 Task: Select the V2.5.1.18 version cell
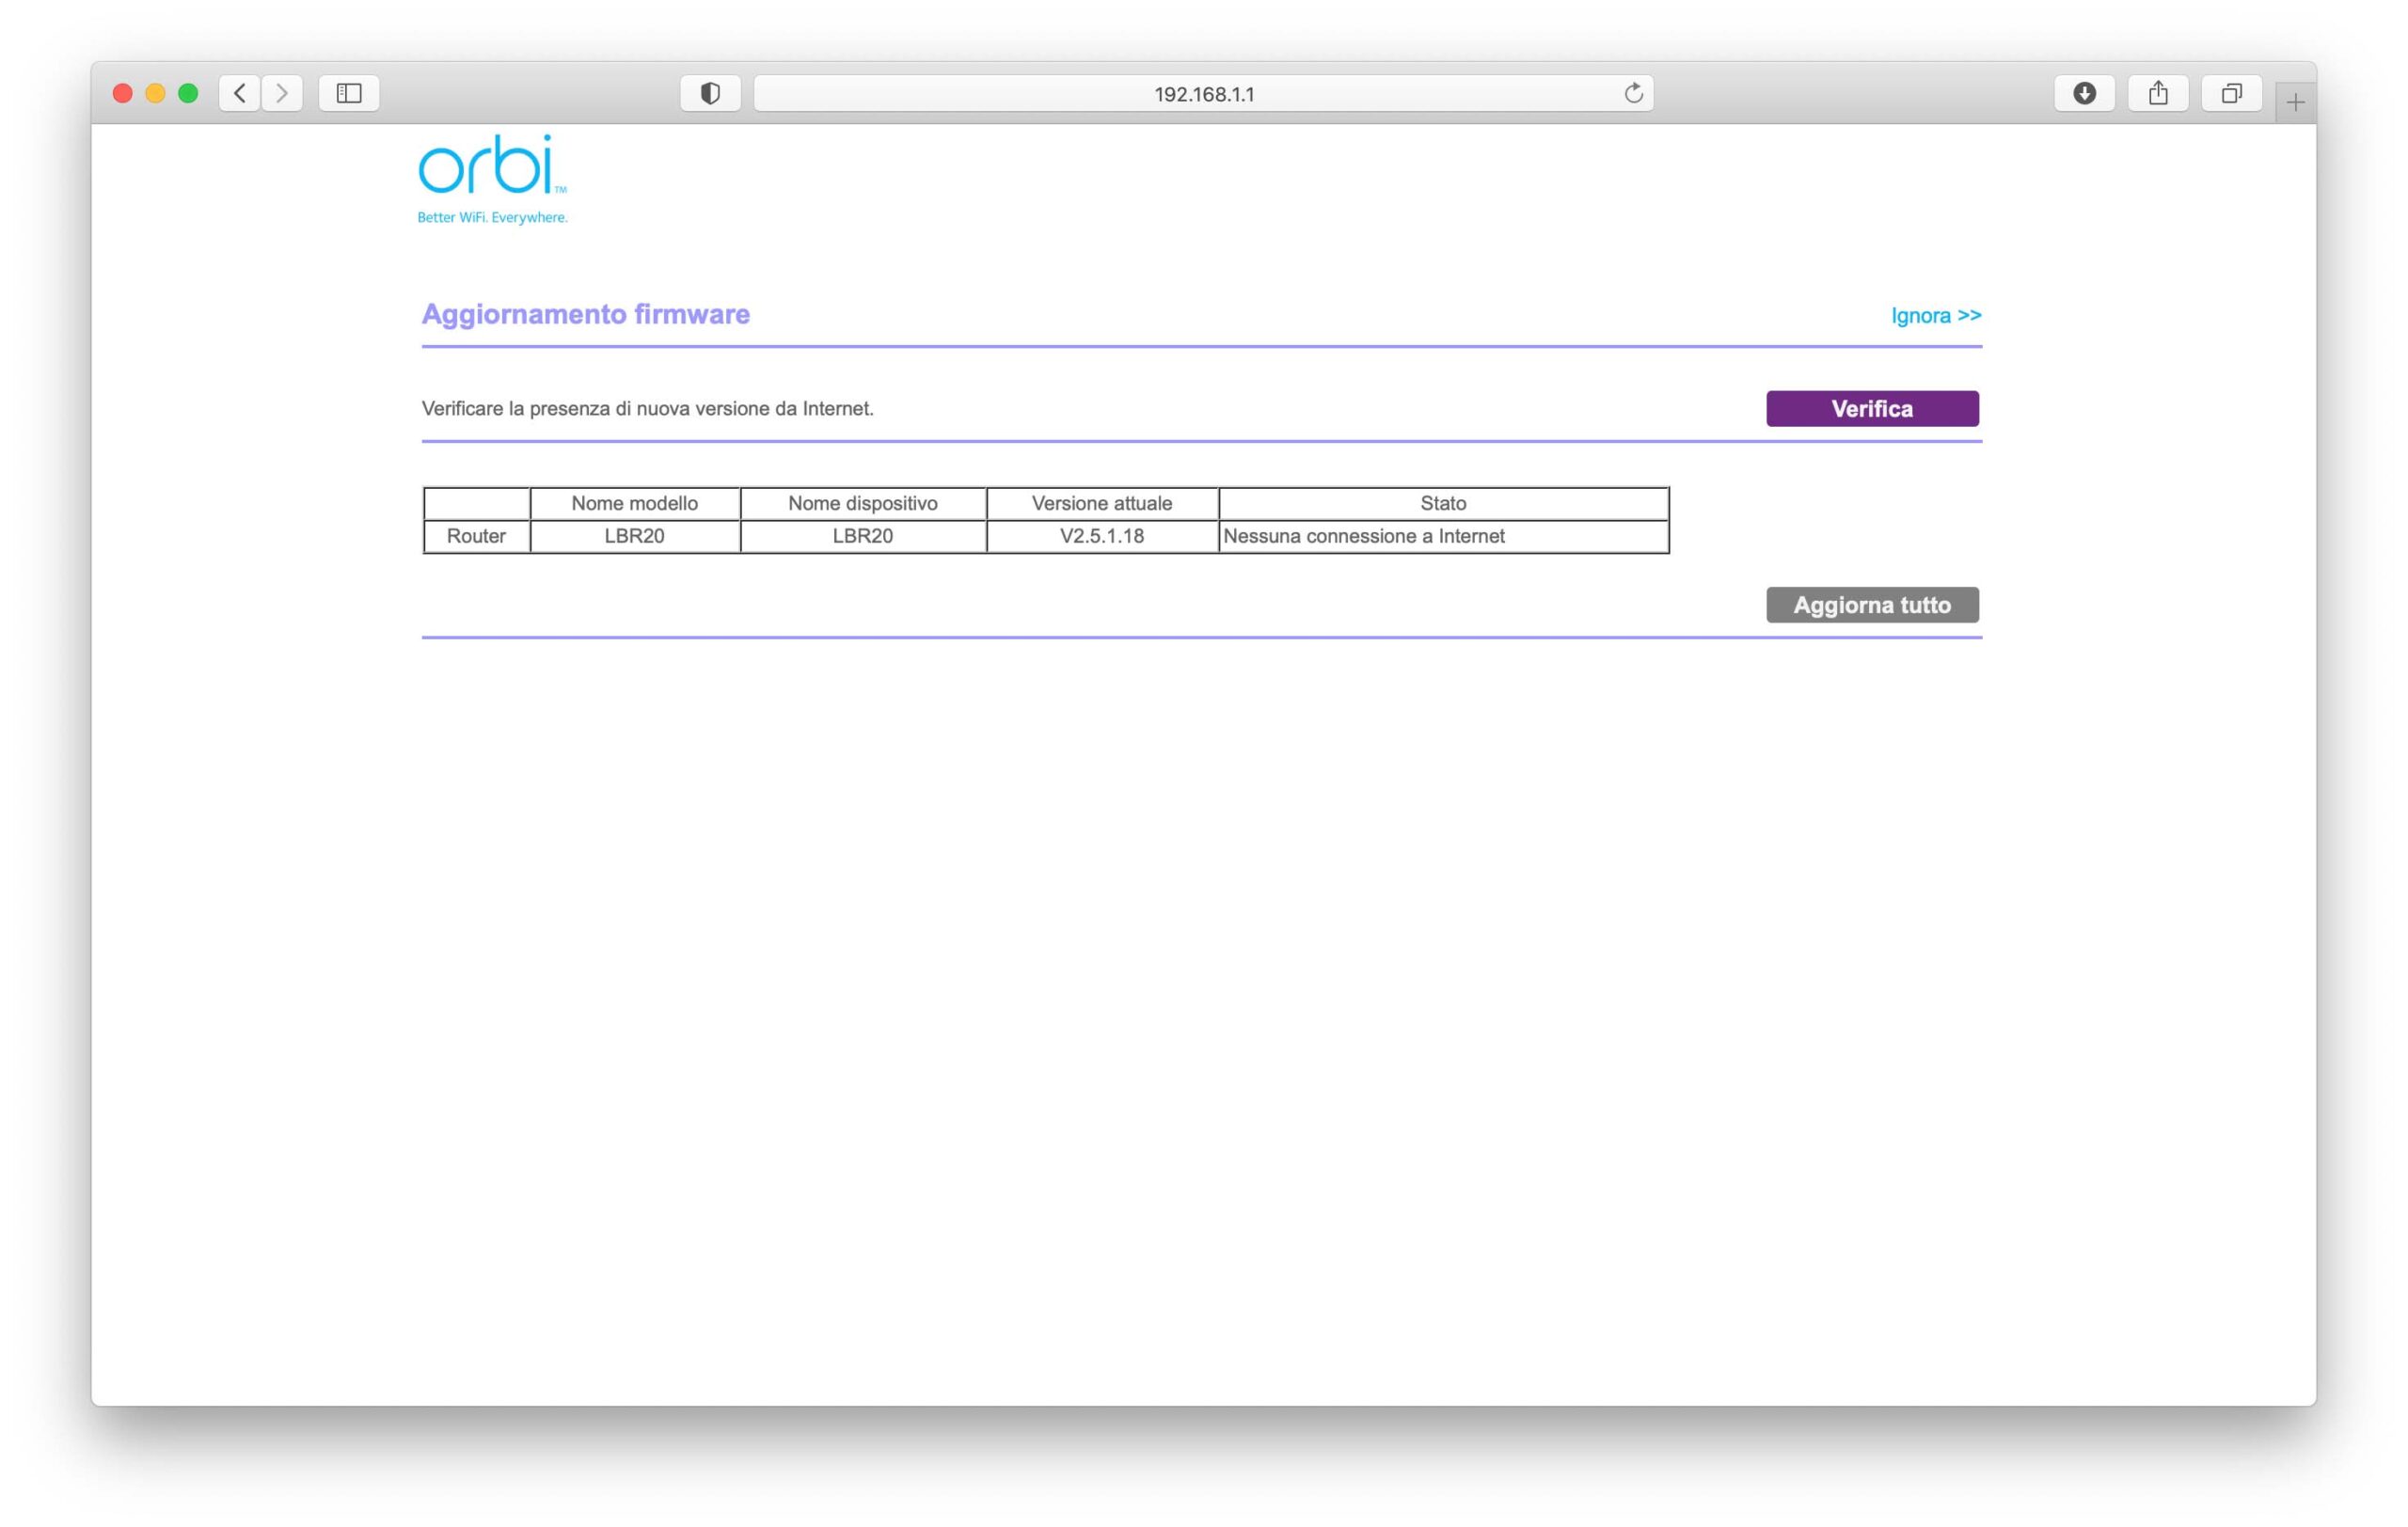1101,536
